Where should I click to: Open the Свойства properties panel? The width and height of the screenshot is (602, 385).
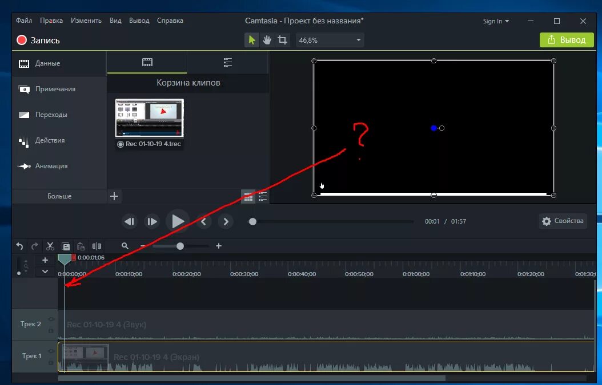(x=563, y=221)
